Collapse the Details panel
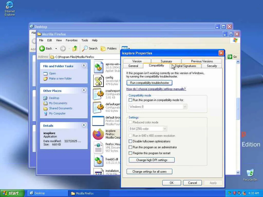263x197 pixels. click(84, 125)
